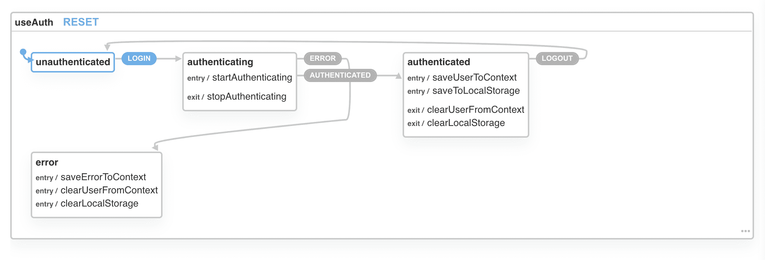Click the initial state blue dot

[x=23, y=52]
